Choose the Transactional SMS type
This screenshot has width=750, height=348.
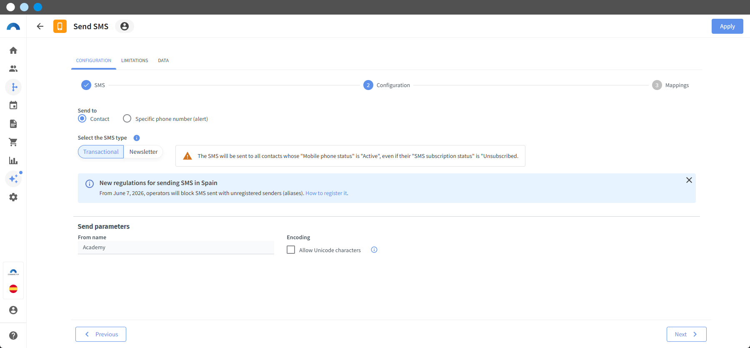pos(101,152)
